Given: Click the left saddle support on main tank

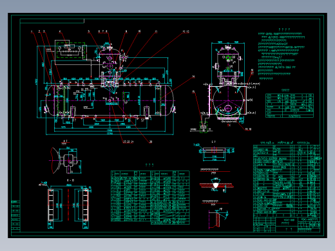Looking at the screenshot, I should pos(73,111).
